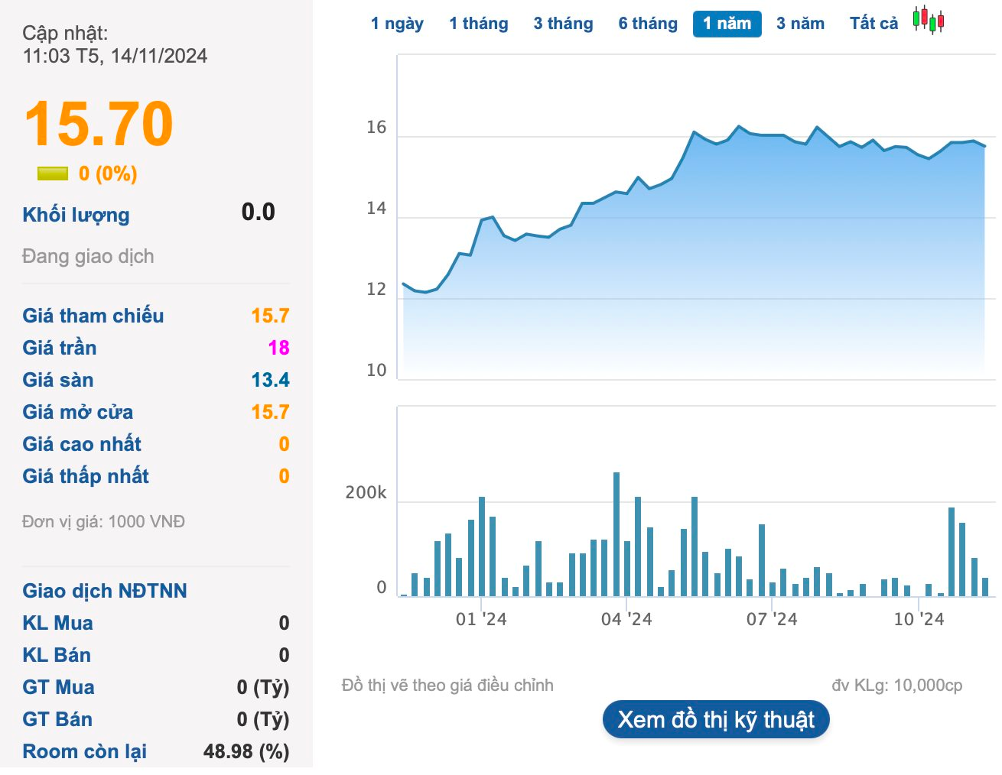Click the 'Giá trần' label

pyautogui.click(x=60, y=348)
